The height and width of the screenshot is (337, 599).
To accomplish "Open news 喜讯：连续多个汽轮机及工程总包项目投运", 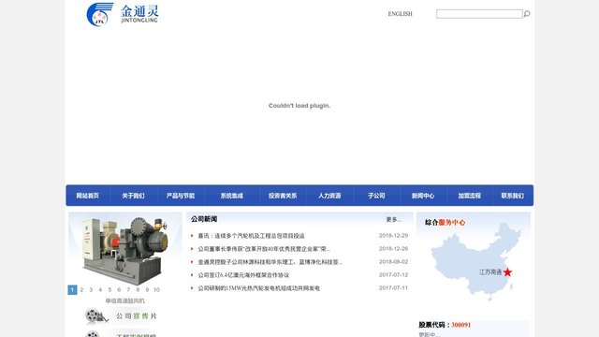I will click(251, 236).
